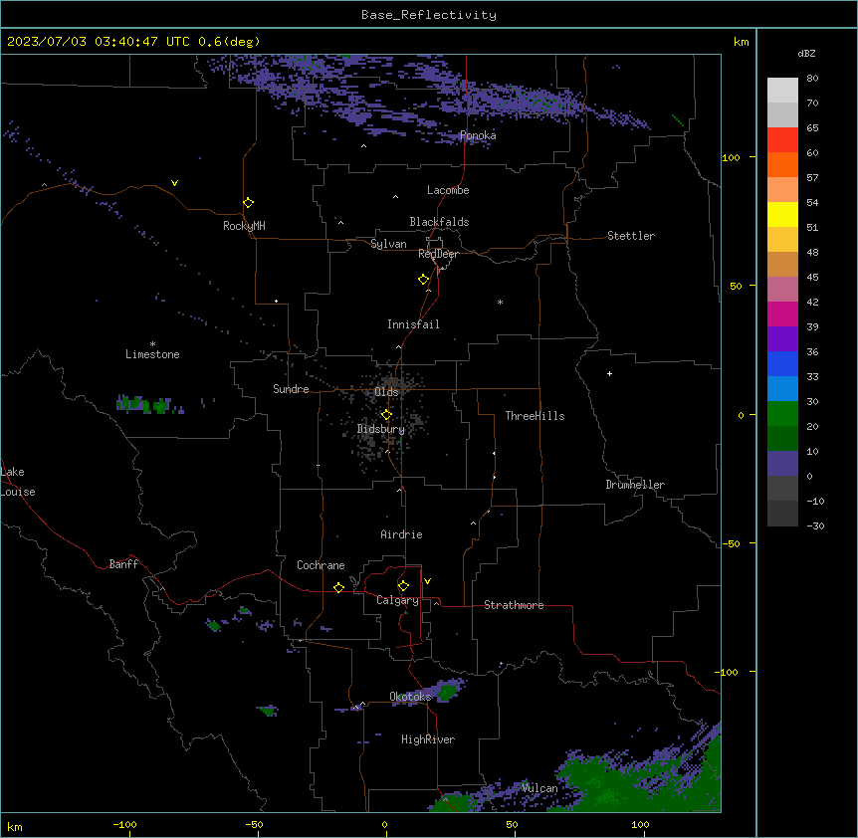Click the Stettler city label
This screenshot has width=858, height=838.
pos(631,236)
